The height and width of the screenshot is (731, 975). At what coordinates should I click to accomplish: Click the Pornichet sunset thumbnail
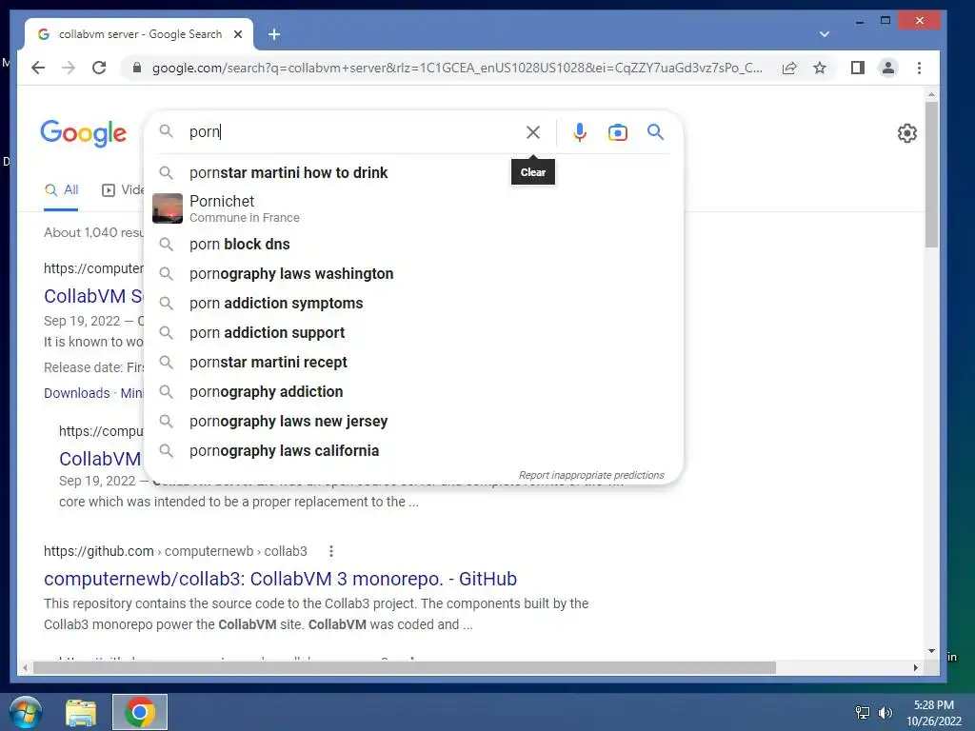(168, 208)
